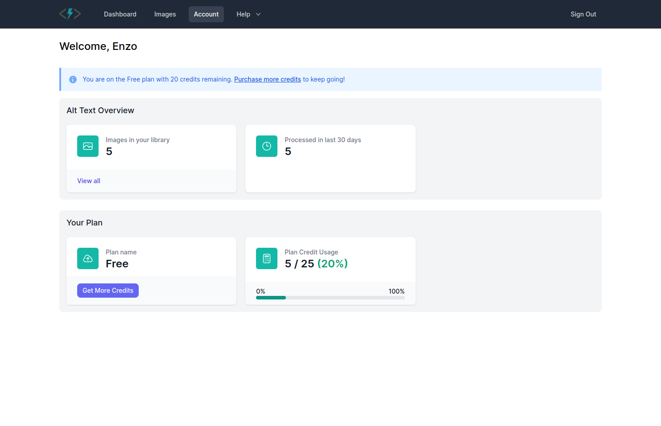Click the 100% progress label
The height and width of the screenshot is (426, 661).
(x=397, y=291)
